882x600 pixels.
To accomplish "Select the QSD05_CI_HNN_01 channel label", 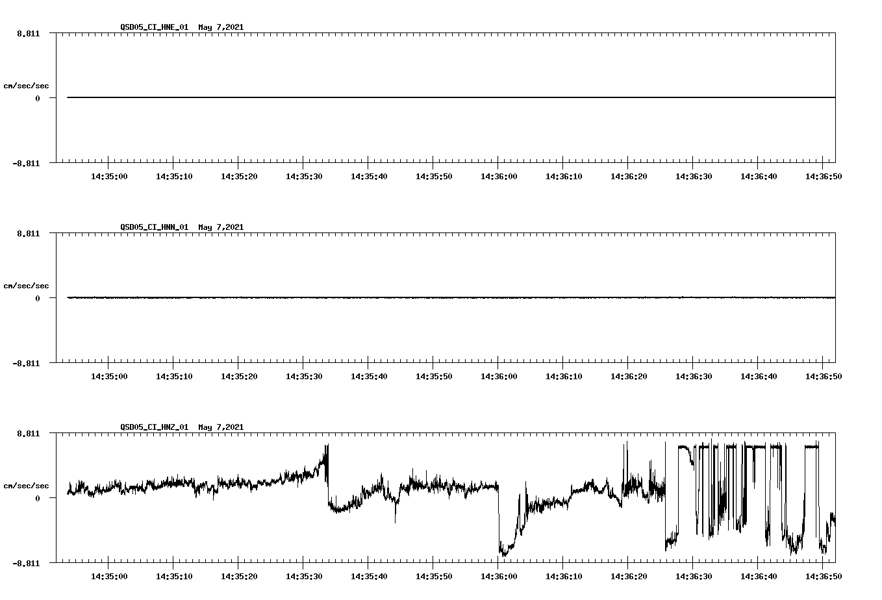I will click(156, 227).
